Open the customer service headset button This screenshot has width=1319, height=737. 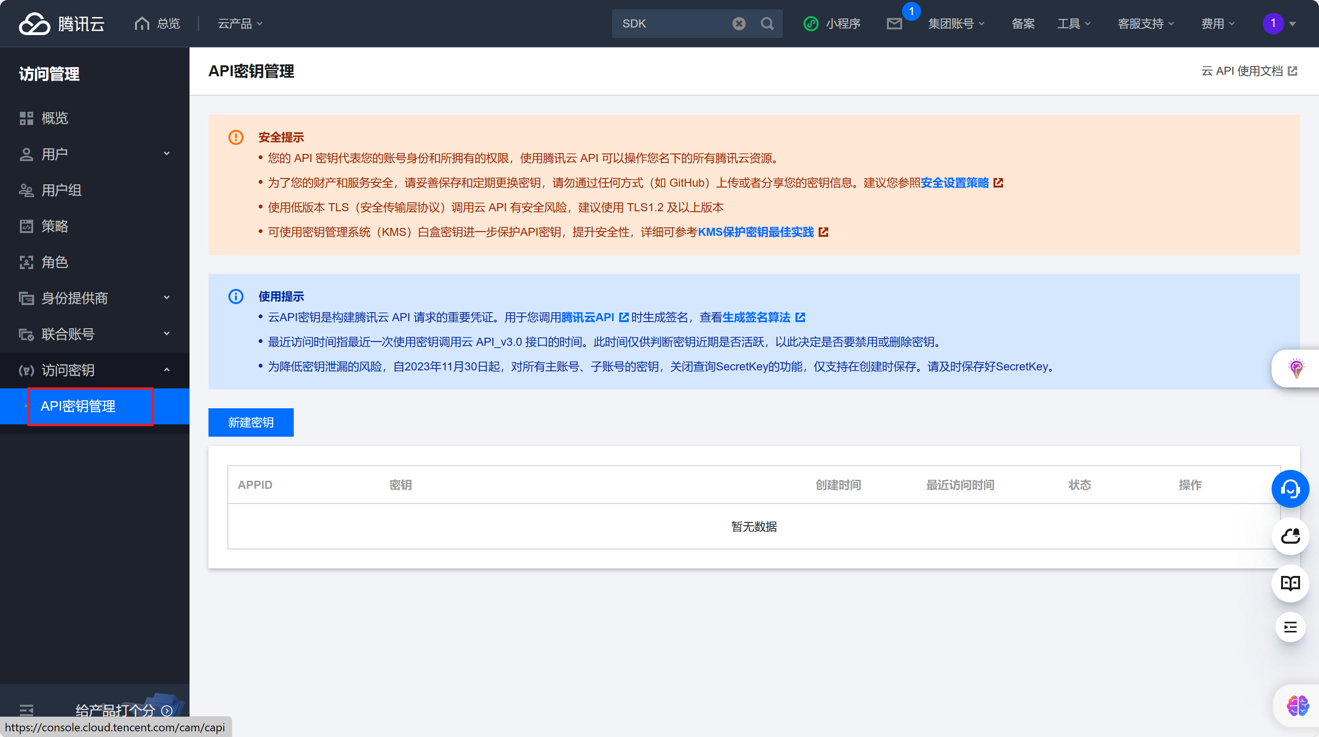pyautogui.click(x=1290, y=489)
